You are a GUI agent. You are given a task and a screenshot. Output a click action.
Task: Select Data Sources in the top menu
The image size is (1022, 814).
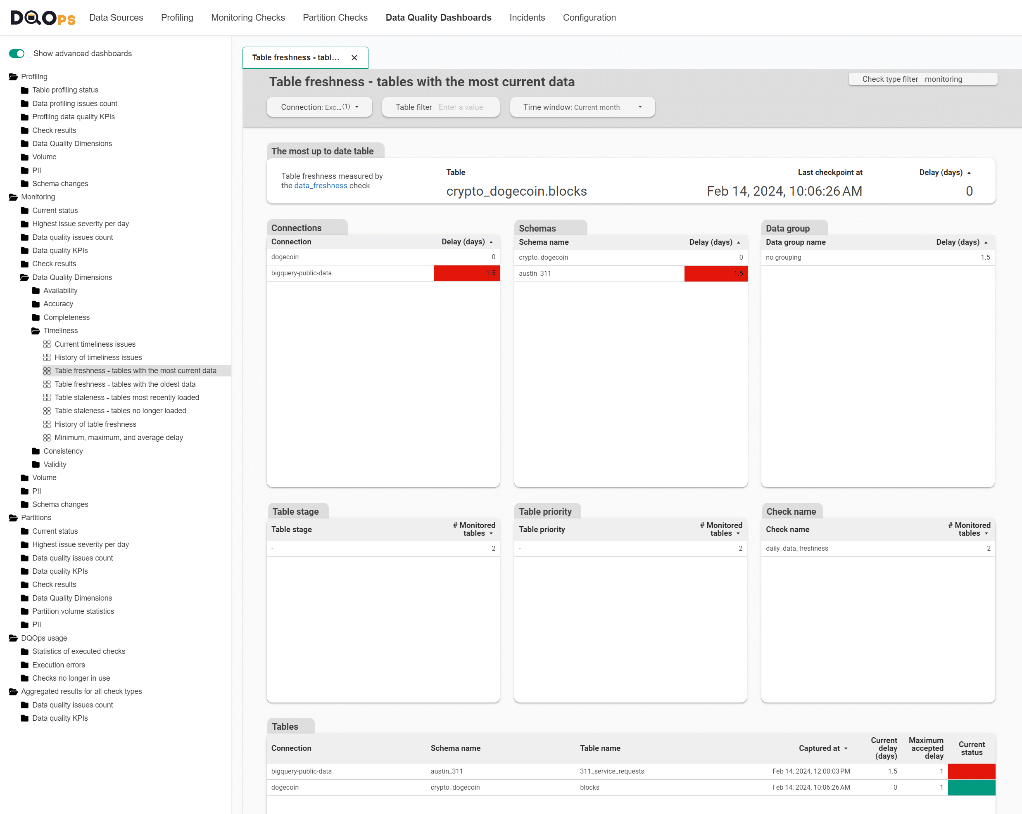click(116, 17)
